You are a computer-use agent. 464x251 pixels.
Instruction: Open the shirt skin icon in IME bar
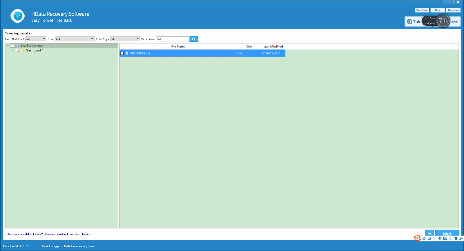[x=456, y=239]
